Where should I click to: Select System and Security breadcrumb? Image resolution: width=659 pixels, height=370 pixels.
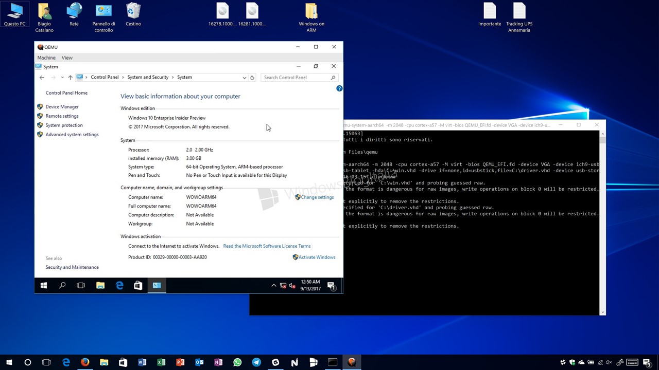(x=148, y=78)
